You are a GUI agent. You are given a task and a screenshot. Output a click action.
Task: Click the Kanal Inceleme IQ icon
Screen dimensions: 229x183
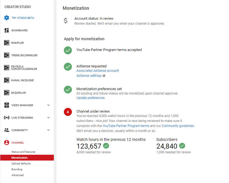click(7, 80)
